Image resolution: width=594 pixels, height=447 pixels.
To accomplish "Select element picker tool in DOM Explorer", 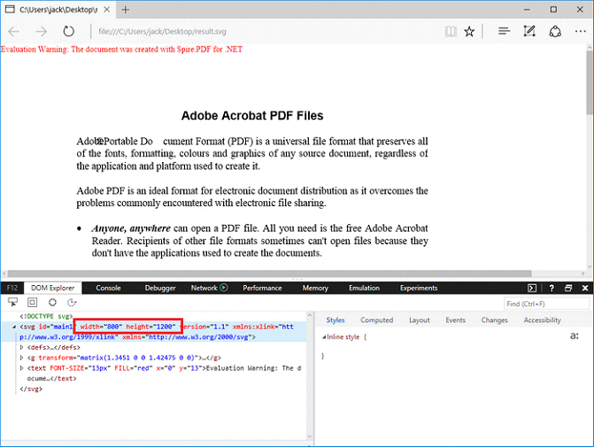I will (x=13, y=303).
